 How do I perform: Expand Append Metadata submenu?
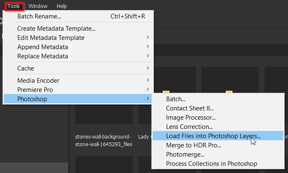pos(79,47)
